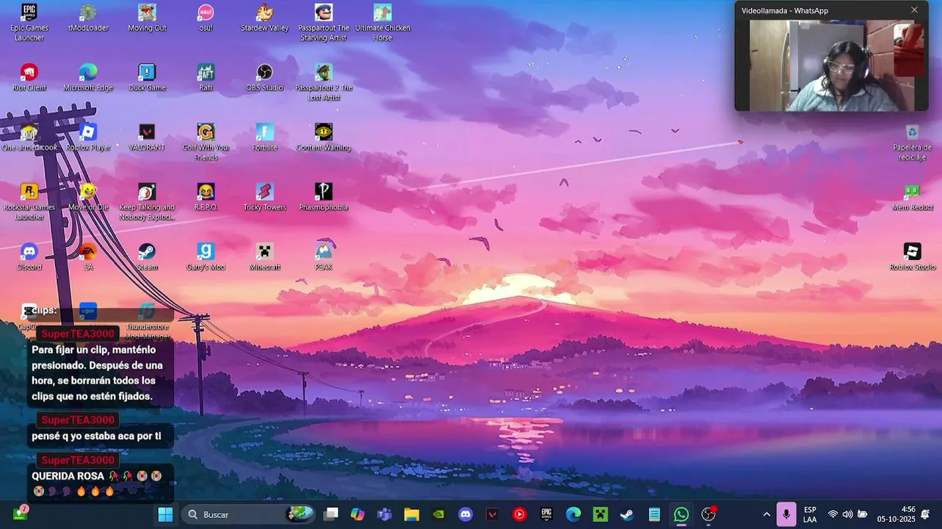Select the Mem Reduct desktop shortcut
This screenshot has width=942, height=529.
coord(912,198)
